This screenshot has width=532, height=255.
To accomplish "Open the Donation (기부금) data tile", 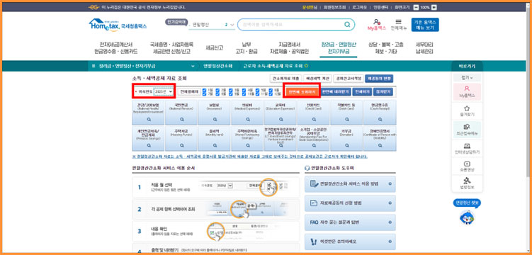I will click(x=346, y=139).
